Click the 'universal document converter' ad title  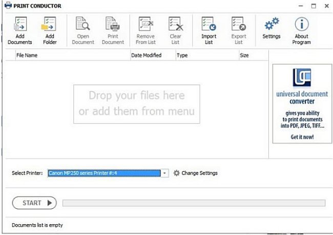point(302,97)
